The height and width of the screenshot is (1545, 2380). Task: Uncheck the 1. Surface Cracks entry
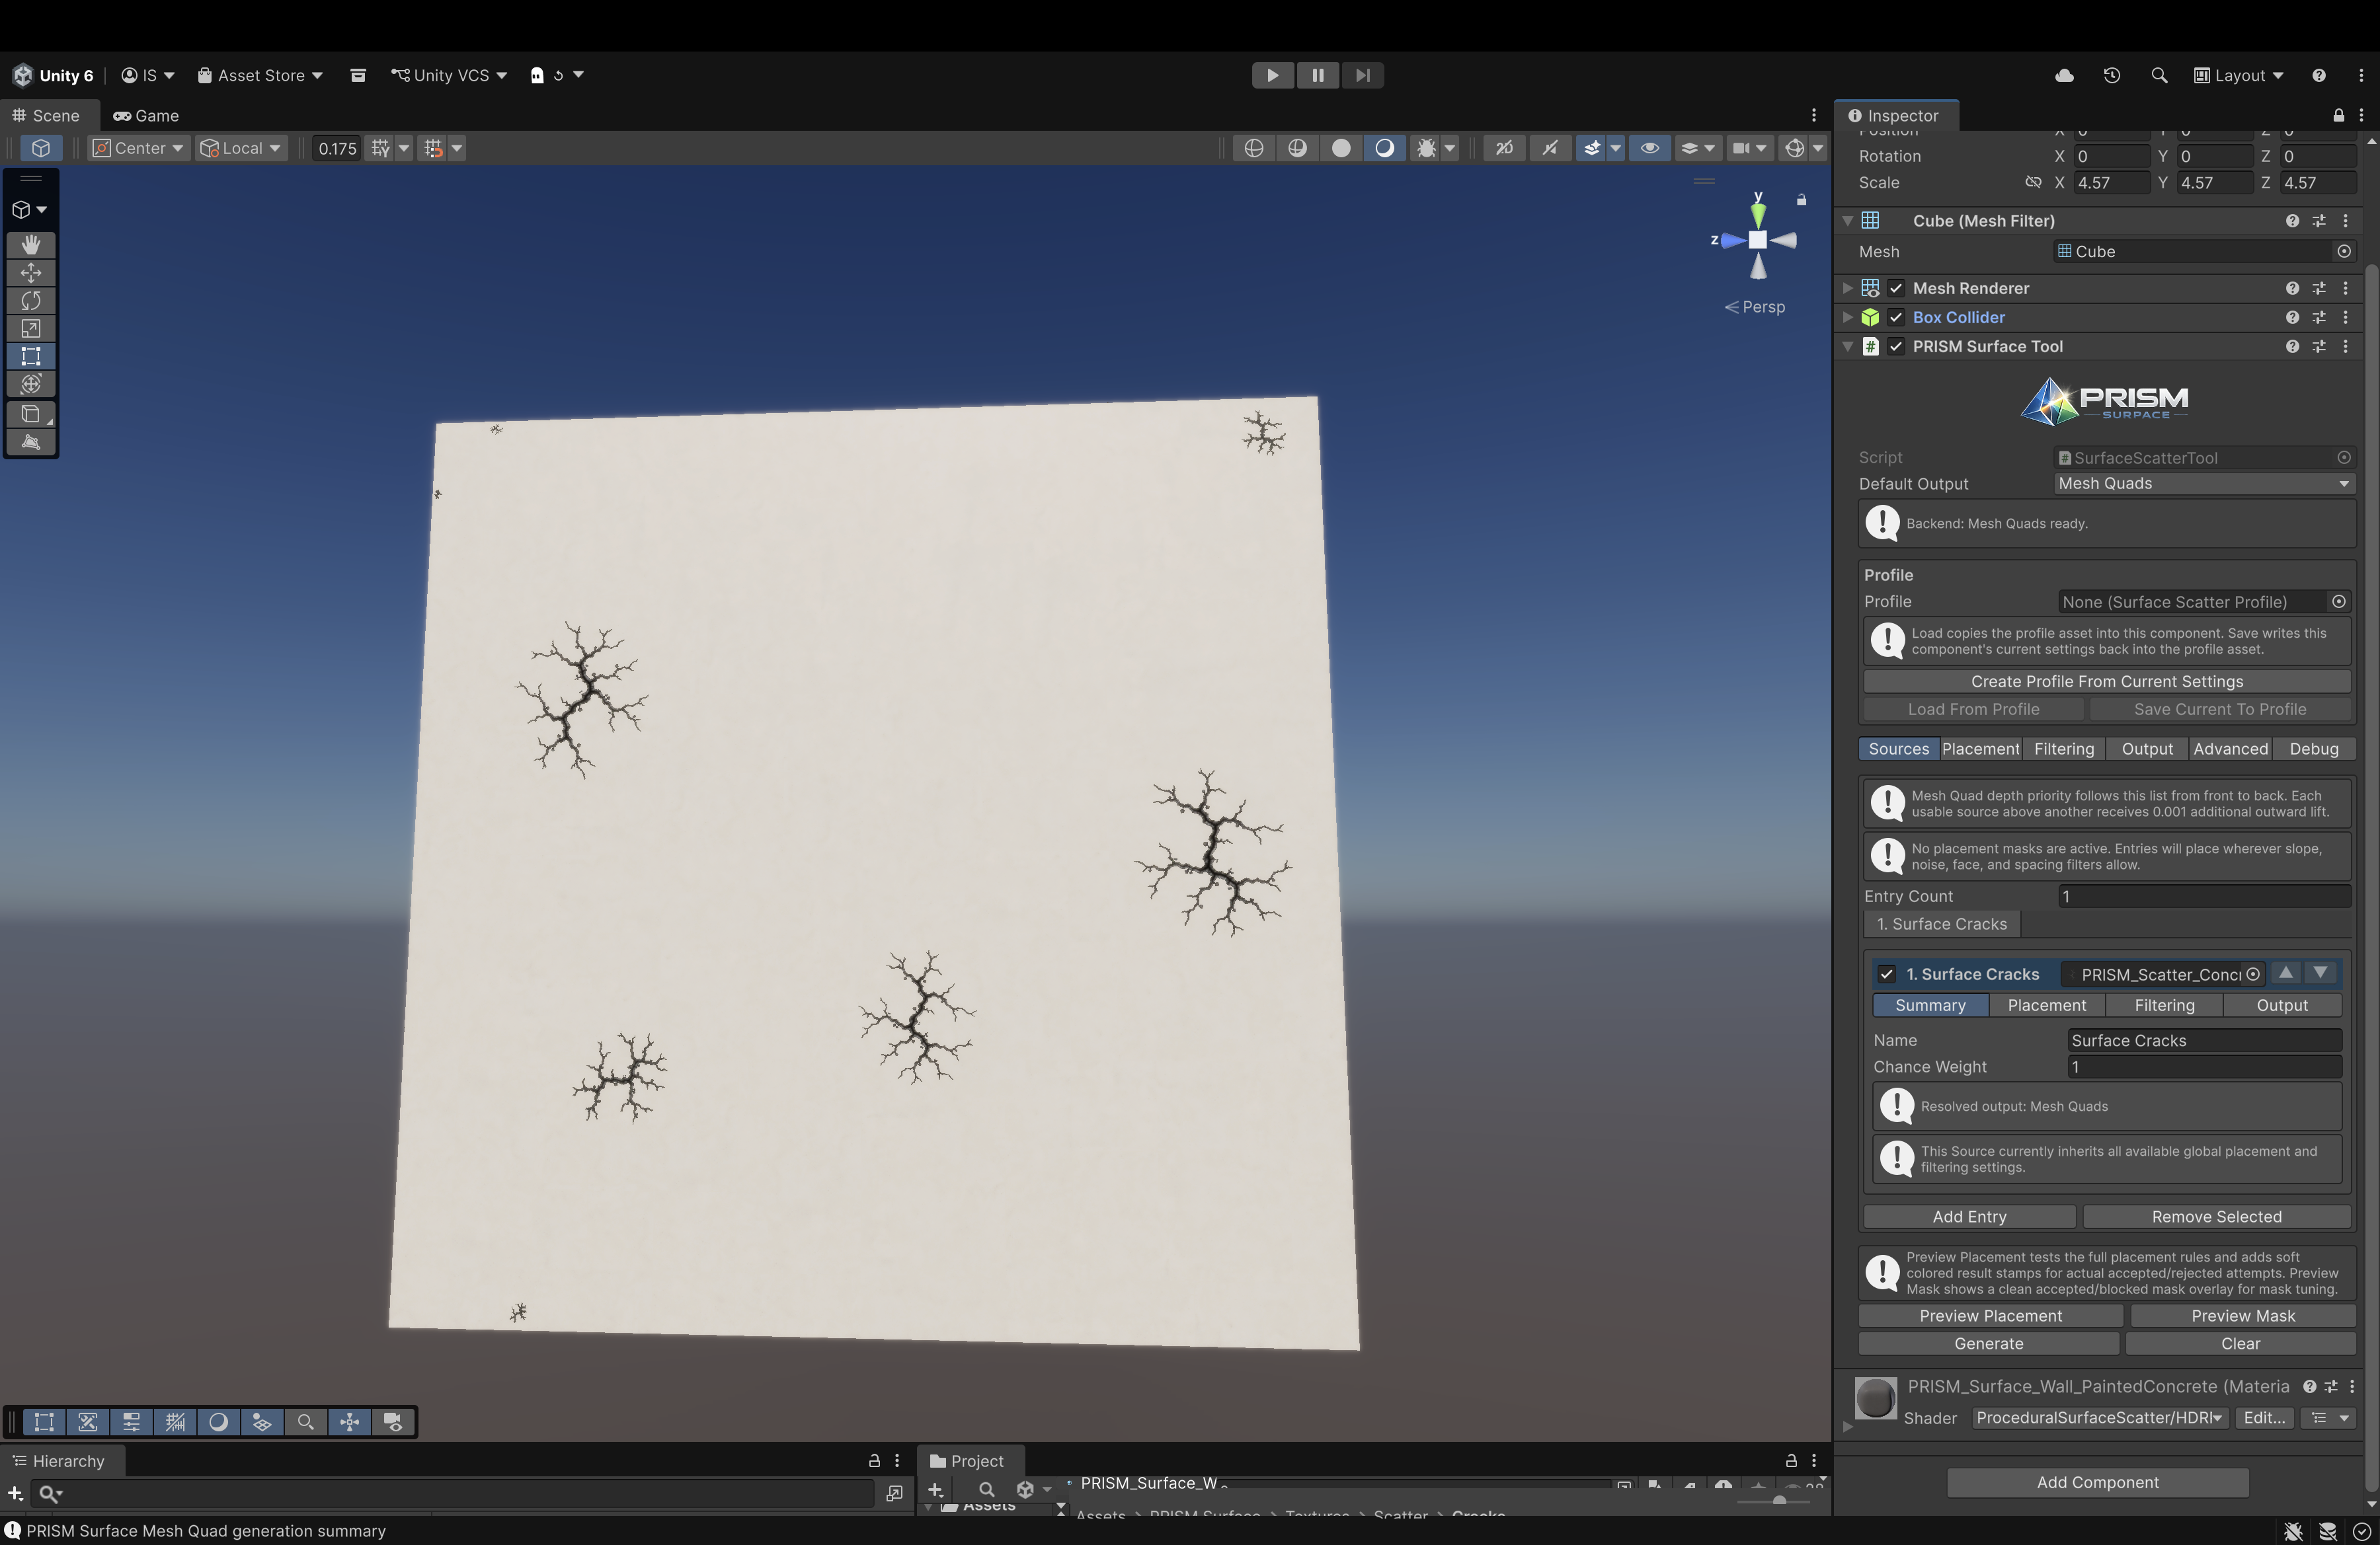pos(1886,973)
